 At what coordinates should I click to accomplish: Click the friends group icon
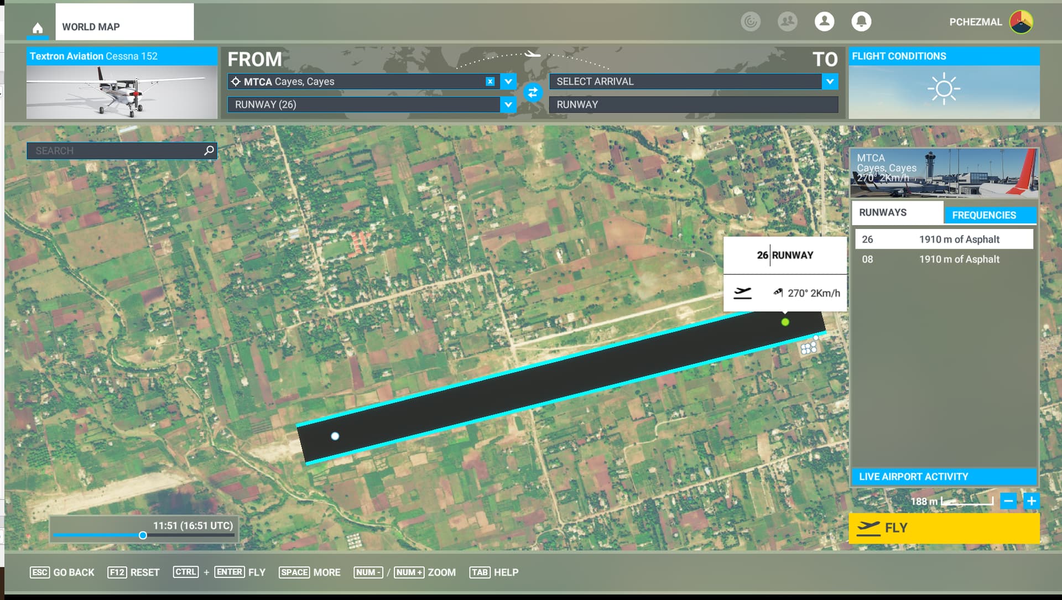click(x=787, y=22)
